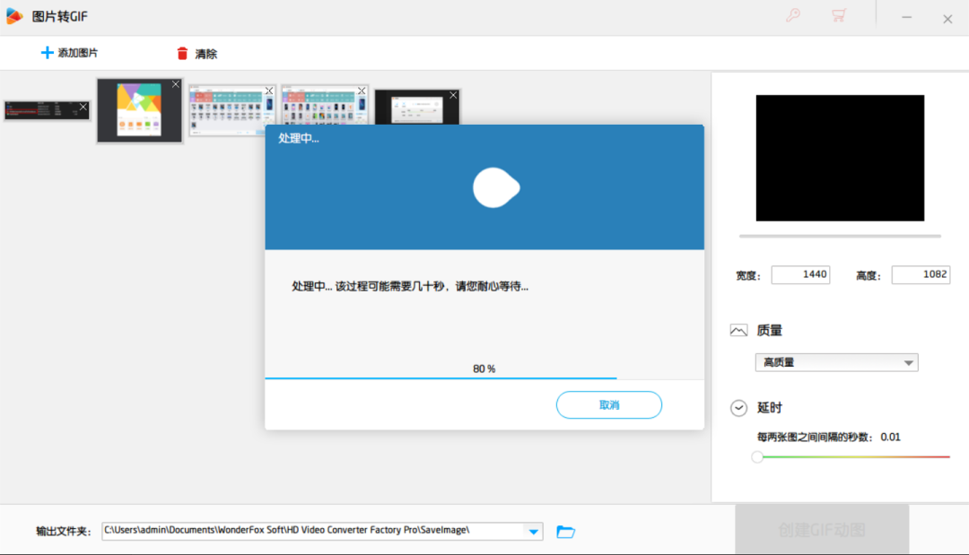This screenshot has height=555, width=969.
Task: Click the preview playback progress bar
Action: tap(840, 236)
